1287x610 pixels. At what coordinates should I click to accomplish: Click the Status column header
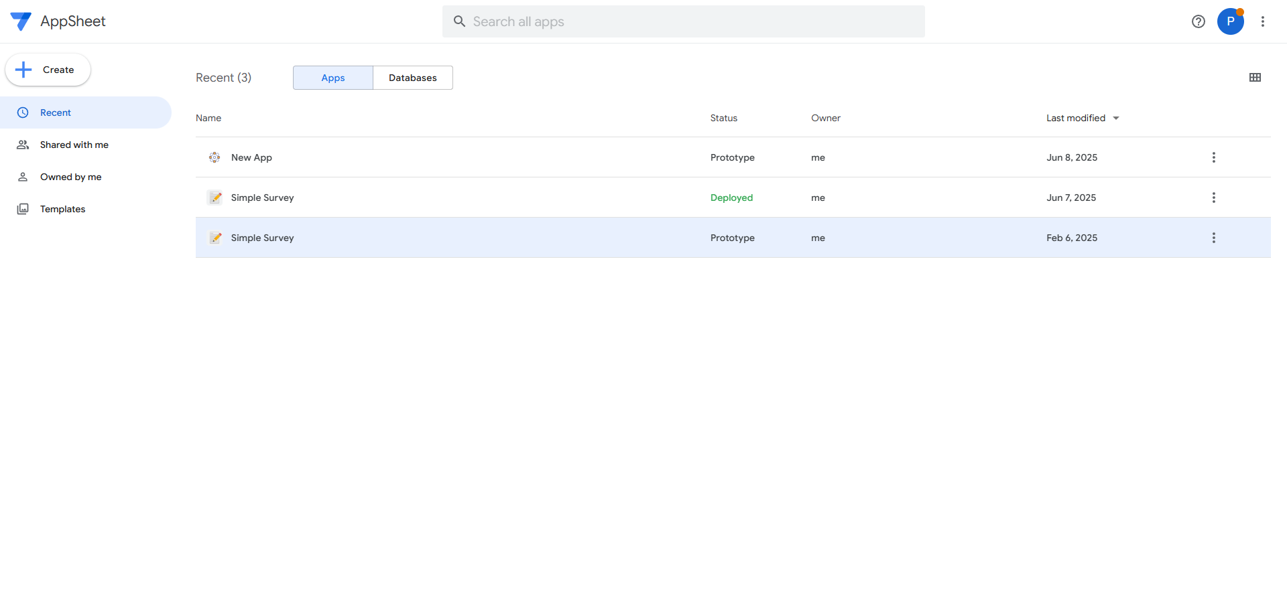coord(724,118)
